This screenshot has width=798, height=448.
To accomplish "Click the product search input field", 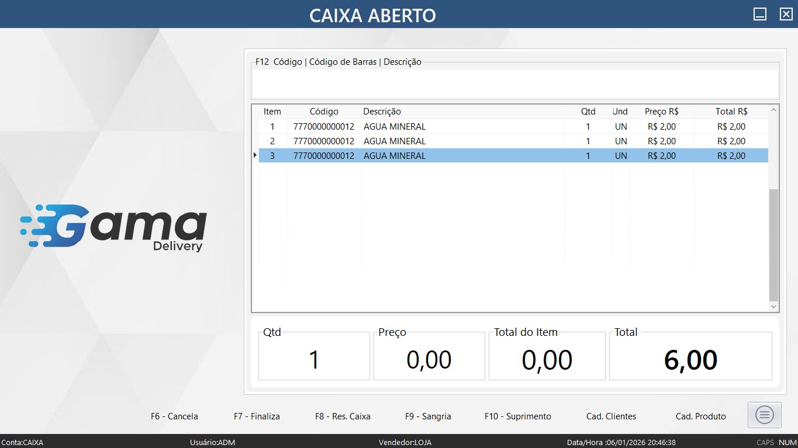I will tap(514, 83).
